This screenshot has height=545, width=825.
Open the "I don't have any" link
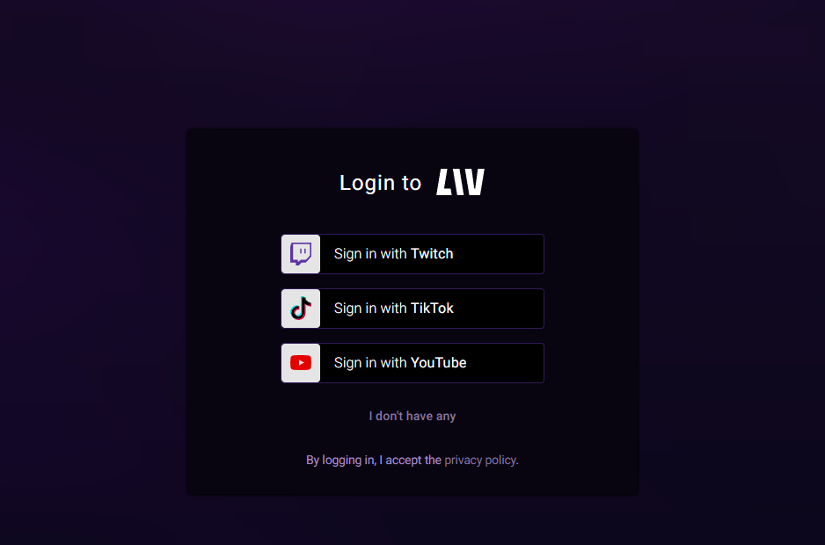tap(412, 416)
